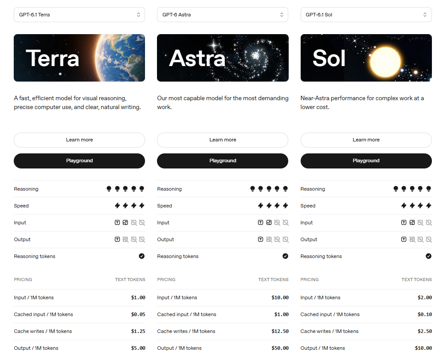Image resolution: width=443 pixels, height=360 pixels.
Task: Click the PRICING heading in the Terra column
Action: click(x=23, y=279)
